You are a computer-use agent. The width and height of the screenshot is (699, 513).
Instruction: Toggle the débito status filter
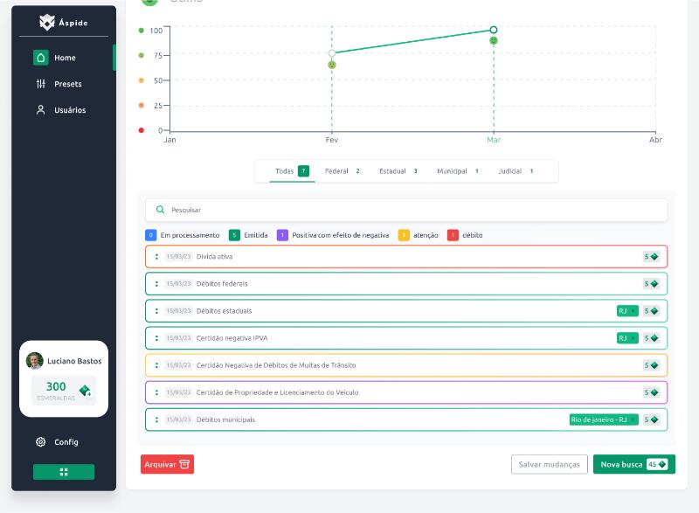465,235
